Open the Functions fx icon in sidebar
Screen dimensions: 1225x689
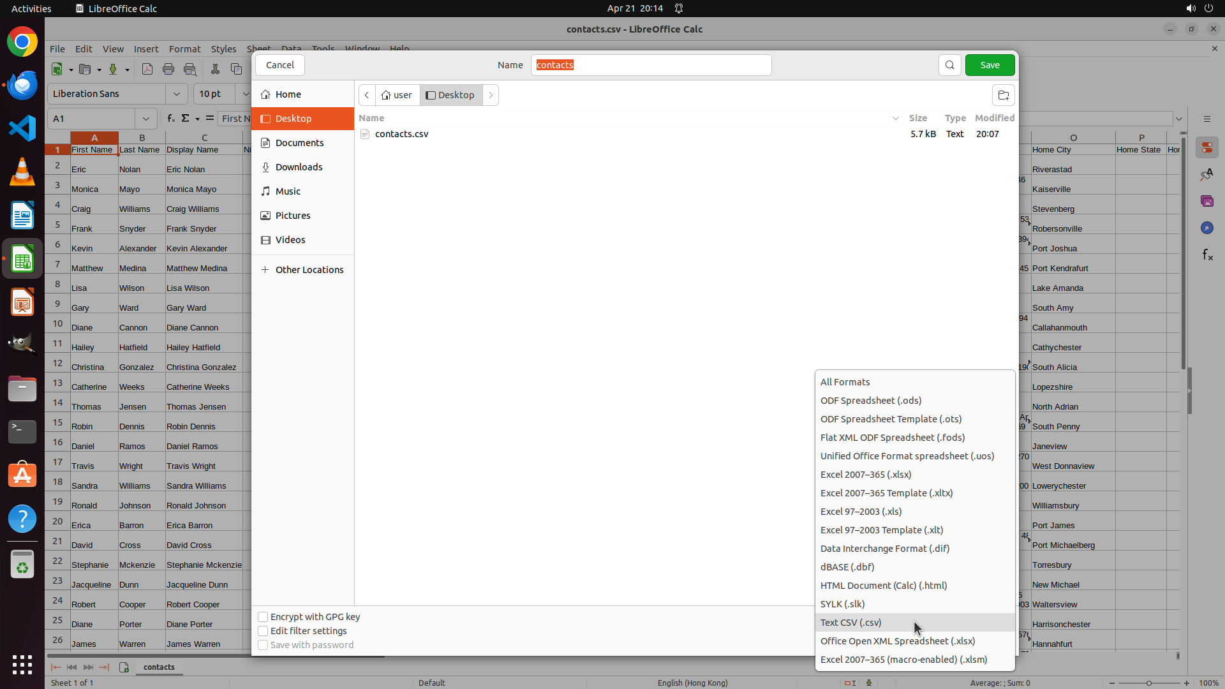(x=1206, y=255)
